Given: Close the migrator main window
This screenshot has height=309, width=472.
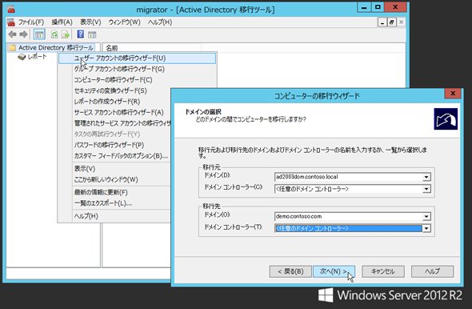Looking at the screenshot, I should [395, 6].
